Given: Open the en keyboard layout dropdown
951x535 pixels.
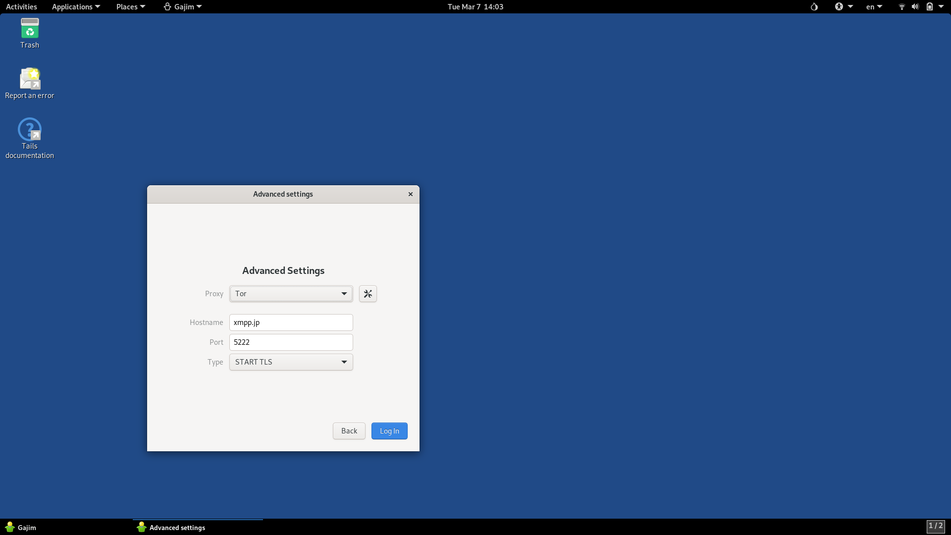Looking at the screenshot, I should coord(874,7).
